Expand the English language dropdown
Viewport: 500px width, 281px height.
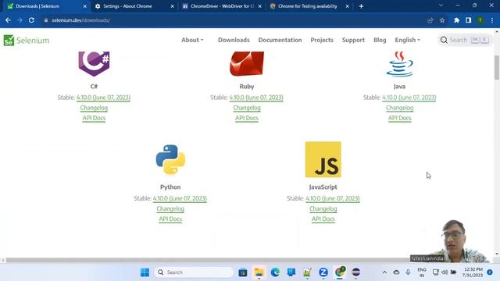pos(407,40)
